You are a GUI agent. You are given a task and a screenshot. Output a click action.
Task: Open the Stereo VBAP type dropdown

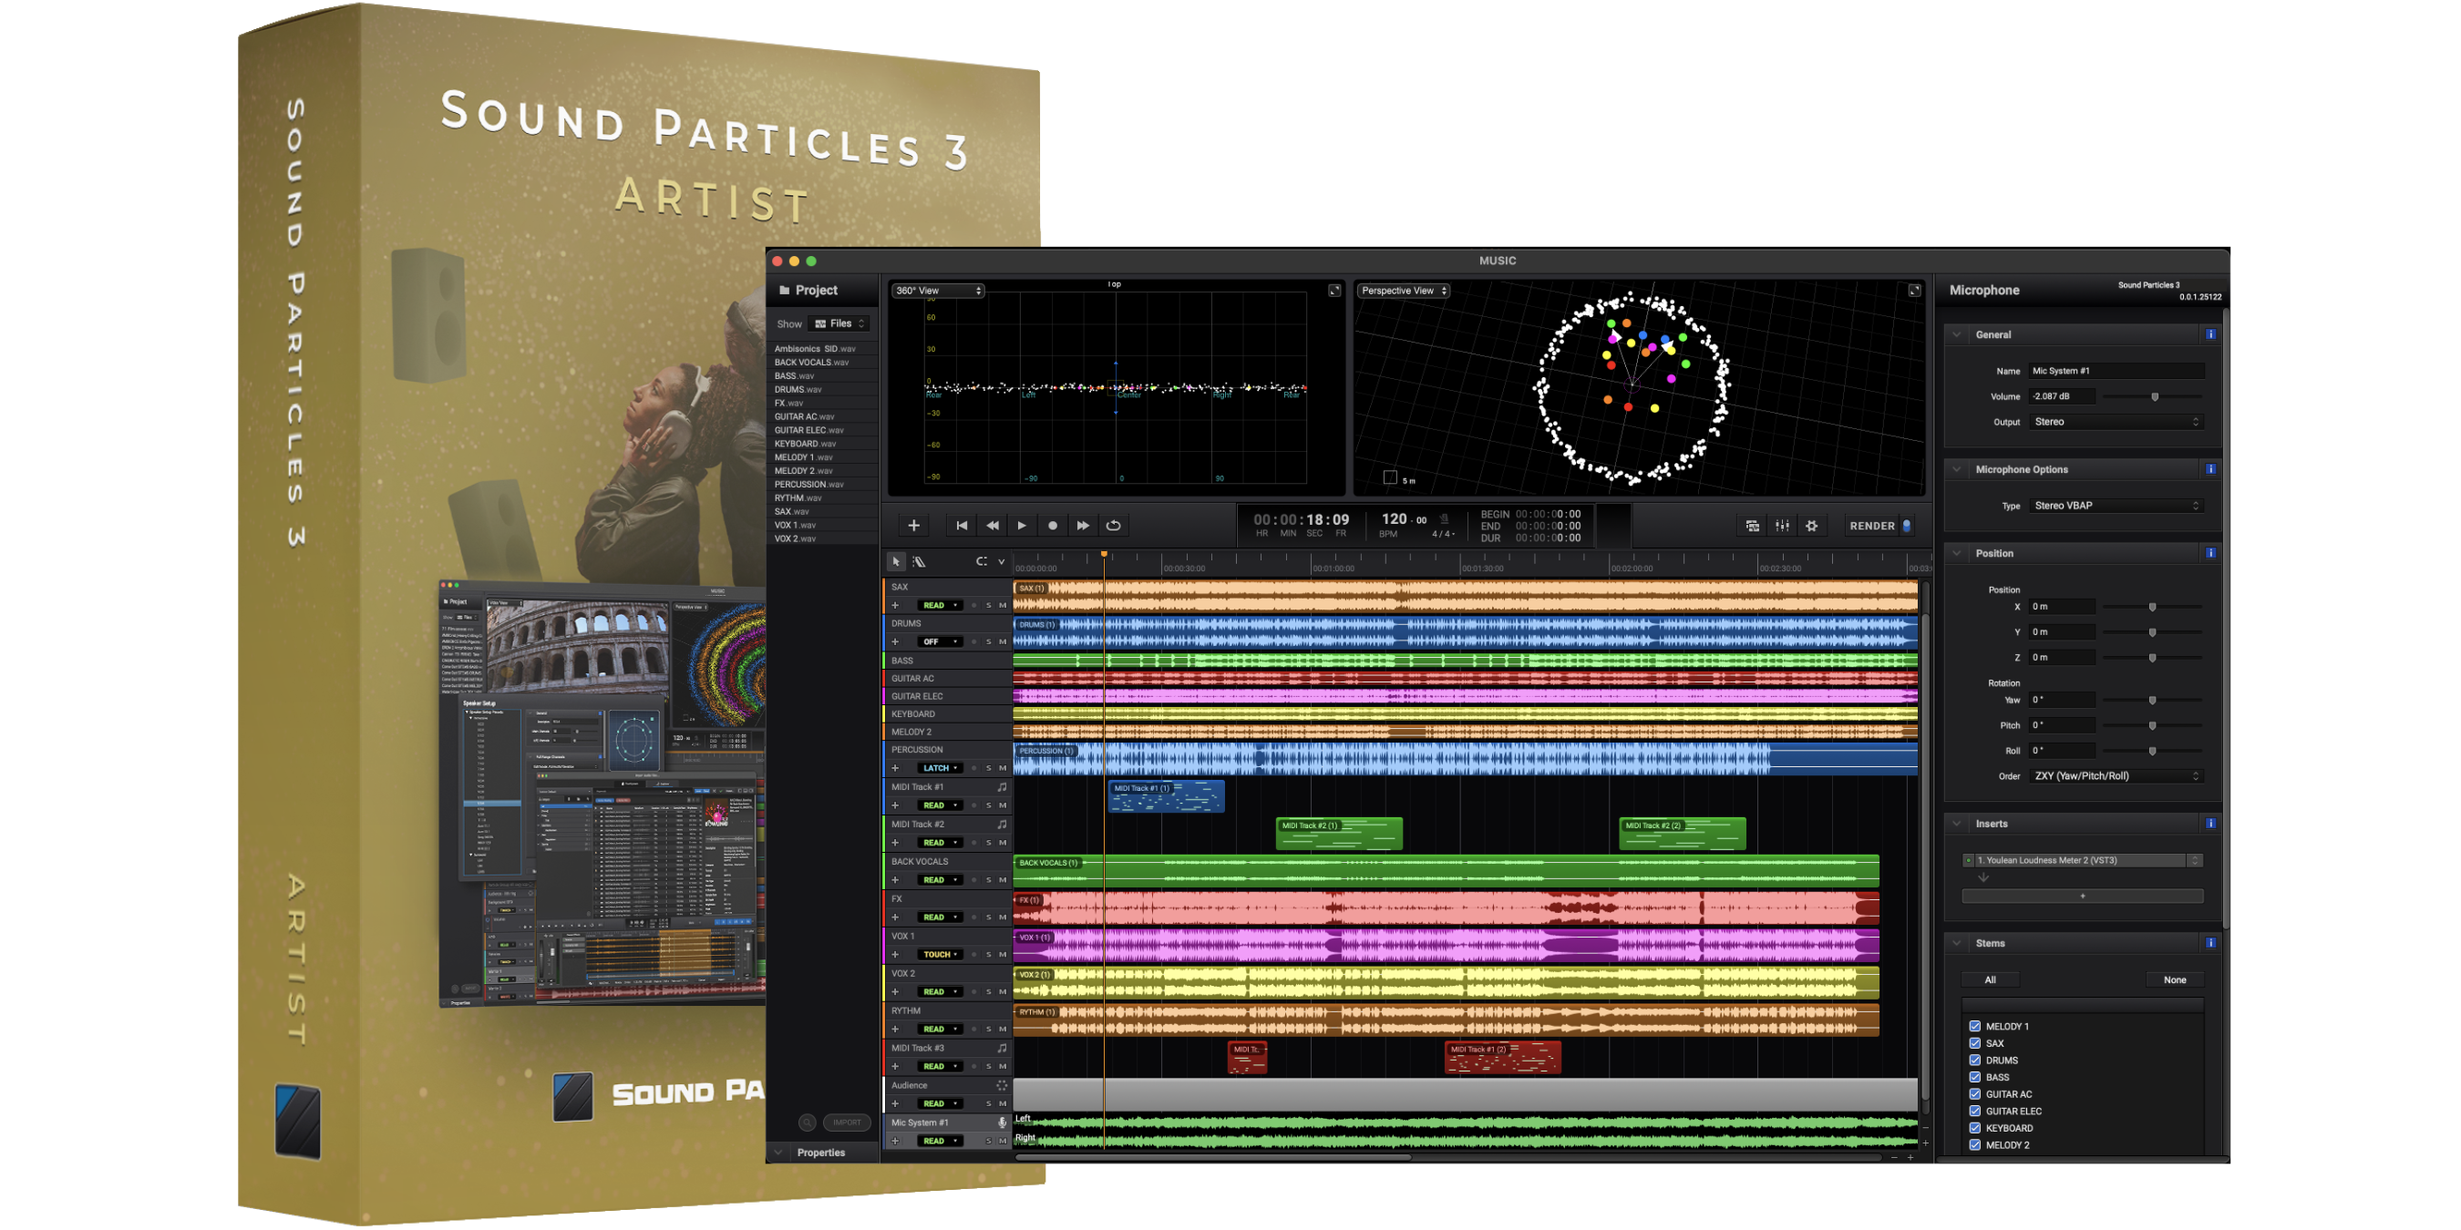[x=2116, y=505]
